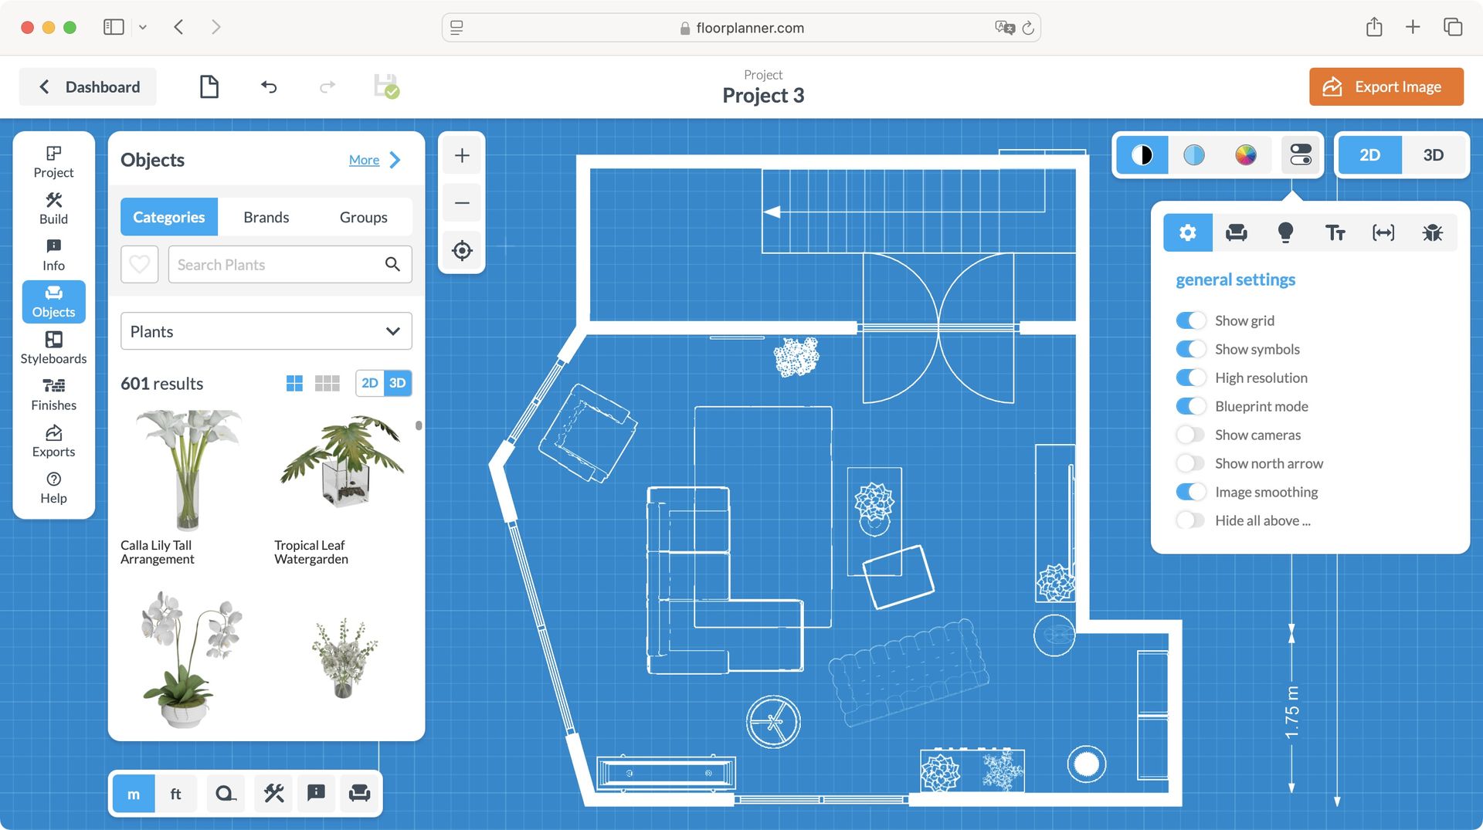Click the Export Image button

click(1386, 86)
